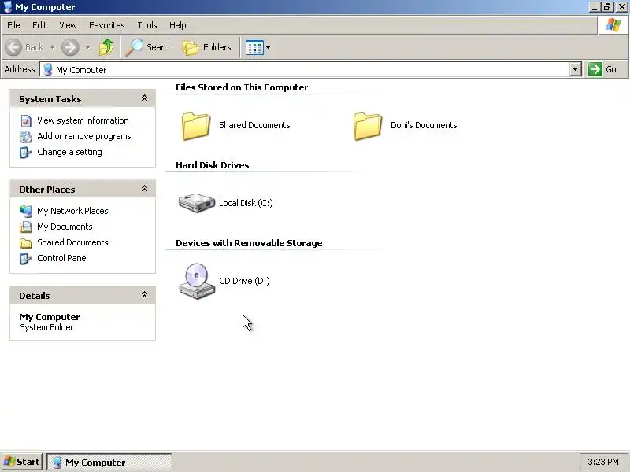Viewport: 630px width, 472px height.
Task: Click the Go button
Action: (x=602, y=69)
